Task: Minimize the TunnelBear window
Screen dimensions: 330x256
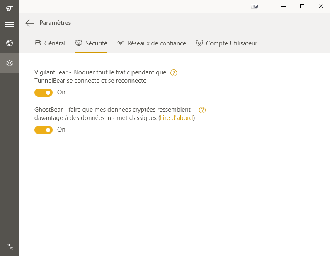Action: coord(284,6)
